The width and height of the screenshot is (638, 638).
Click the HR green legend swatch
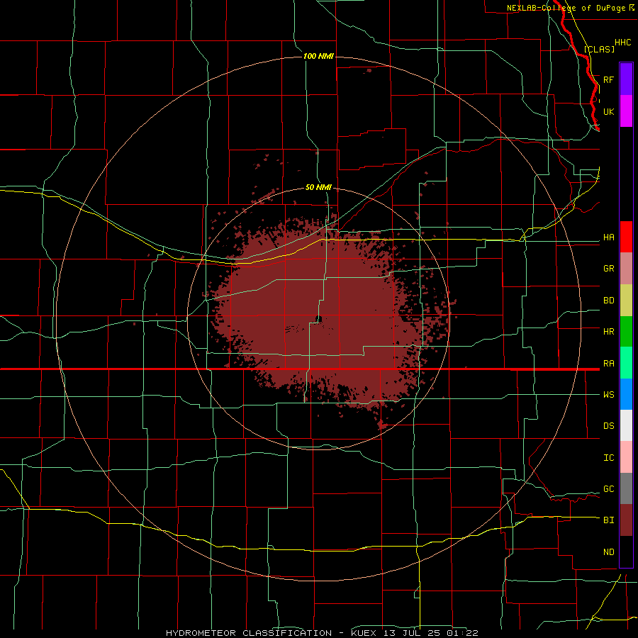tap(626, 331)
